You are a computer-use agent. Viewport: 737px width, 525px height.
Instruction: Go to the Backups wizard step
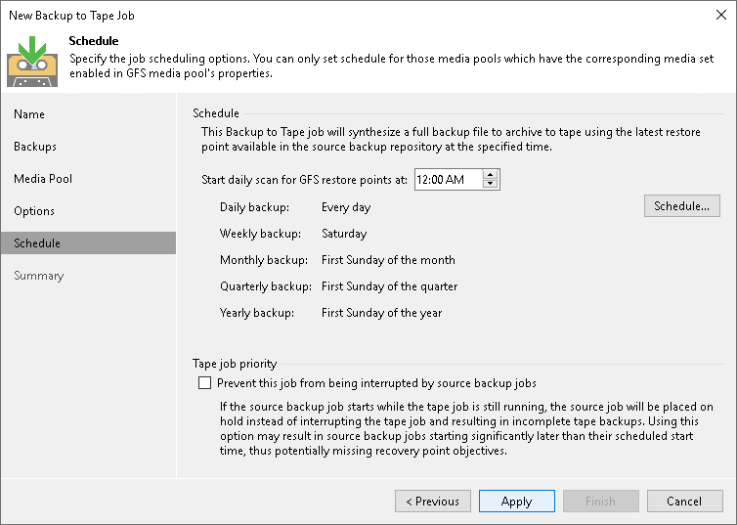click(35, 147)
